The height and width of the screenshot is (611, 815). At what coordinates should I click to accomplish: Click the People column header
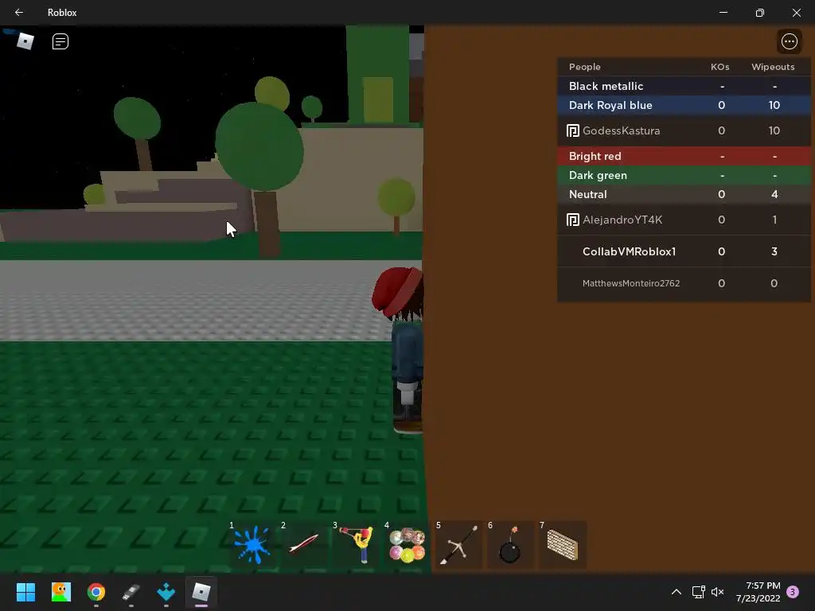click(x=585, y=67)
